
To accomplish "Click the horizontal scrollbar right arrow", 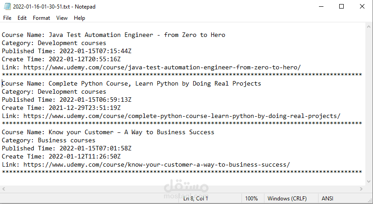I will click(362, 189).
